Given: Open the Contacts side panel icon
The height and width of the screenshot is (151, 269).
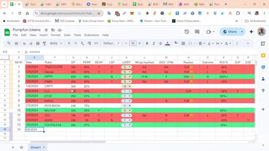Looking at the screenshot, I should pyautogui.click(x=263, y=79).
